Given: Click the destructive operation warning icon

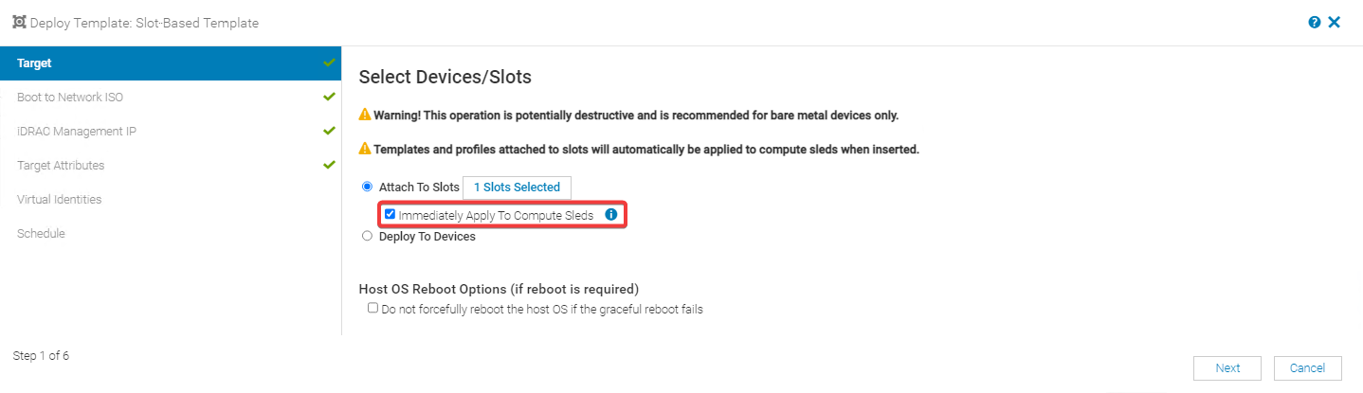Looking at the screenshot, I should tap(365, 116).
